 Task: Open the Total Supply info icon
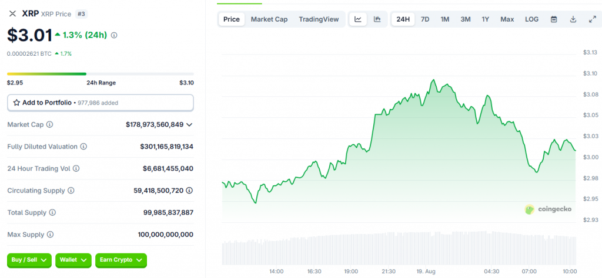pyautogui.click(x=52, y=212)
